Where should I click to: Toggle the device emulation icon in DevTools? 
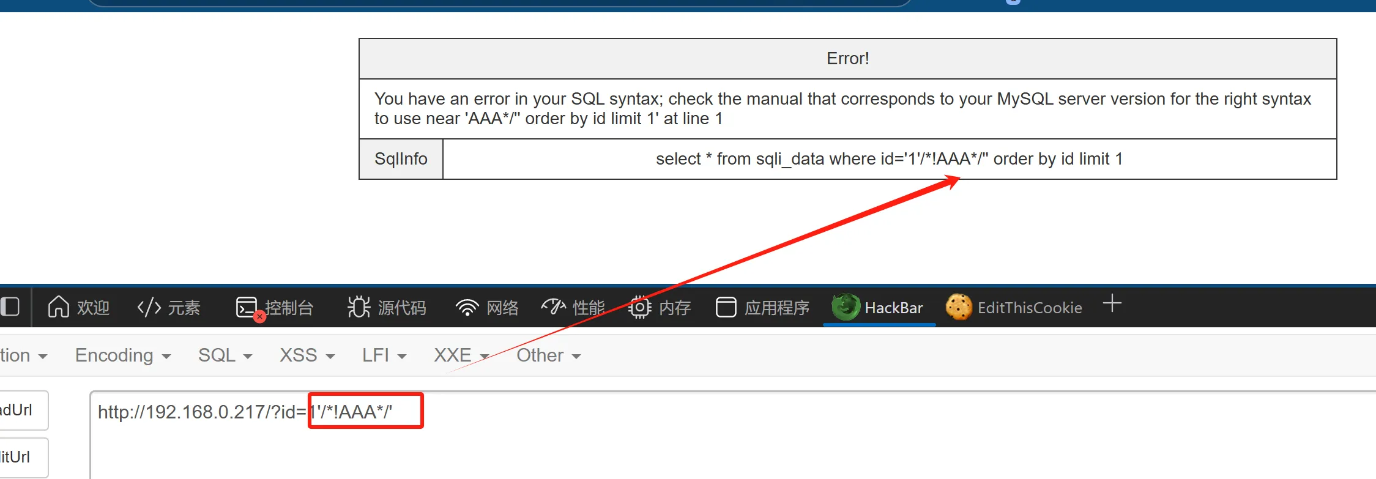(x=9, y=306)
